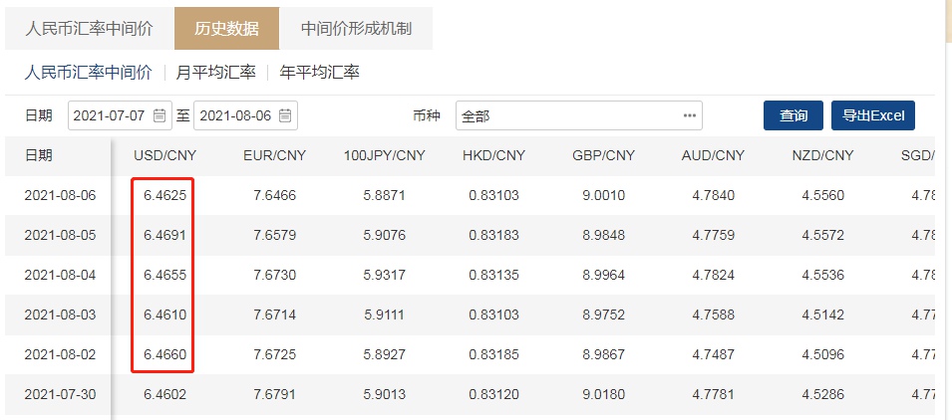
Task: Open the end date calendar icon
Action: pyautogui.click(x=285, y=116)
